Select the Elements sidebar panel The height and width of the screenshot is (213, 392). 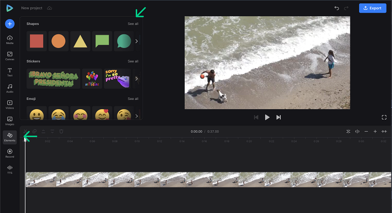click(x=10, y=137)
